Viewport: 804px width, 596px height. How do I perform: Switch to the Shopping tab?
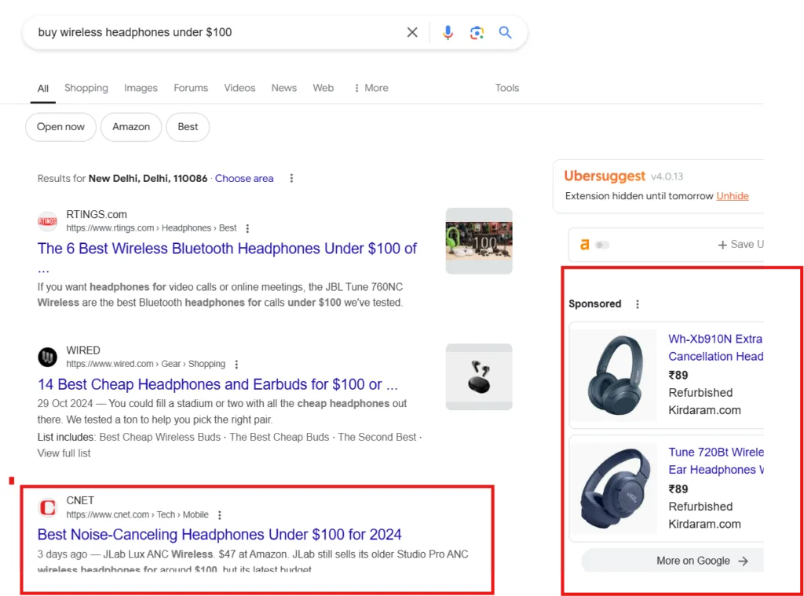86,88
